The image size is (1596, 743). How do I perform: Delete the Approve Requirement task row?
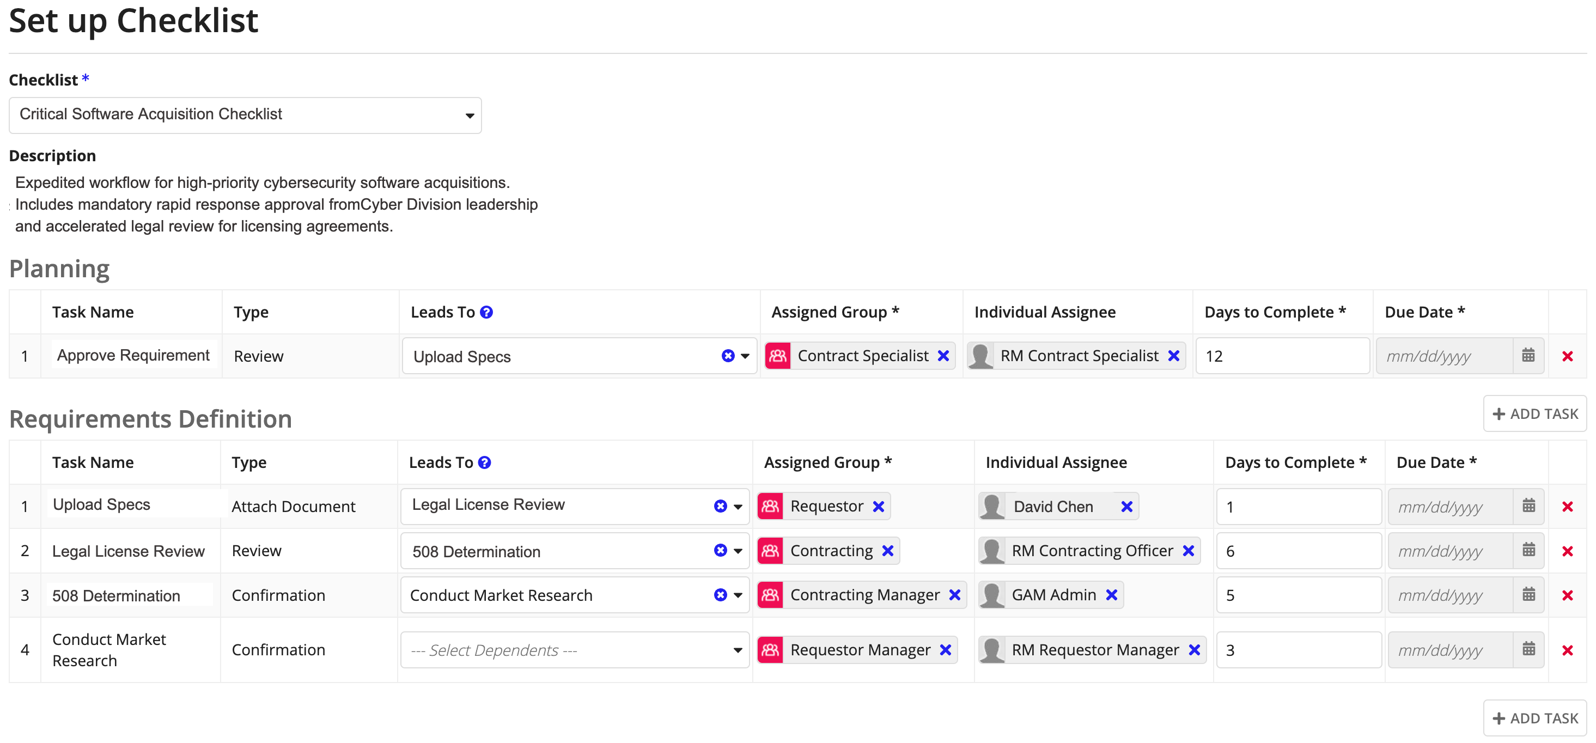pos(1568,356)
